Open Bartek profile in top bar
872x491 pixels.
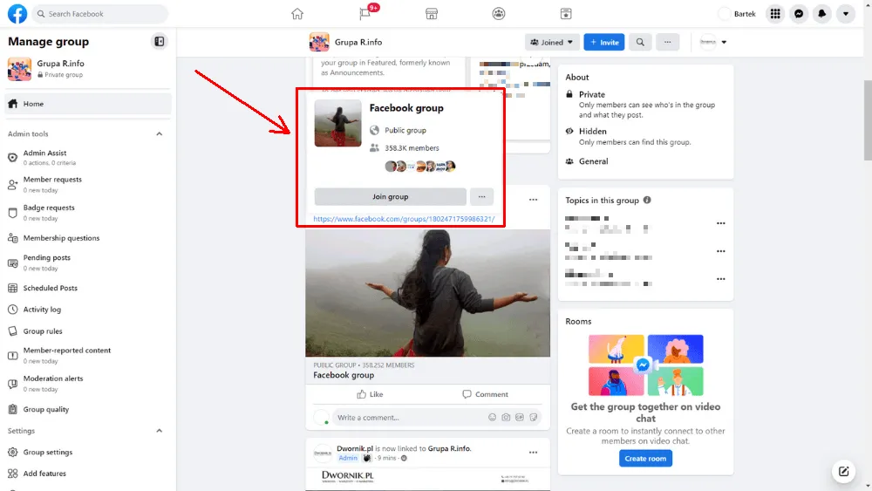click(x=738, y=14)
